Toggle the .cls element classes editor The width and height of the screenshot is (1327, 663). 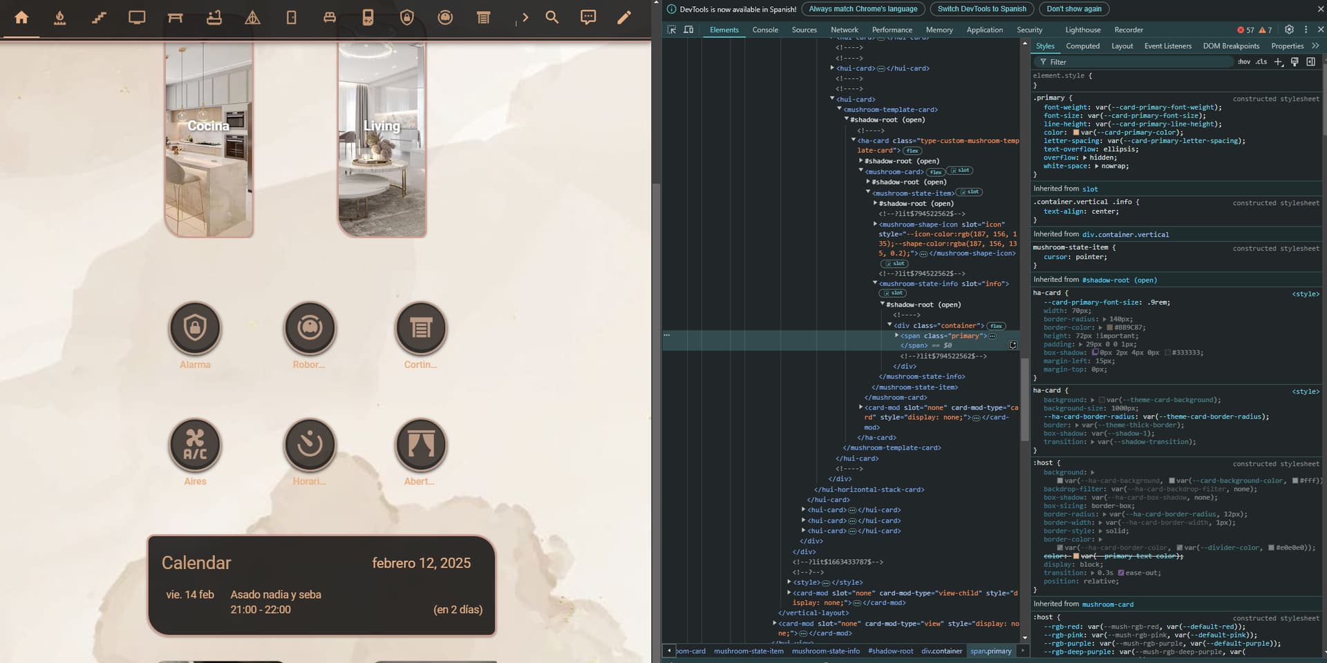pyautogui.click(x=1261, y=61)
